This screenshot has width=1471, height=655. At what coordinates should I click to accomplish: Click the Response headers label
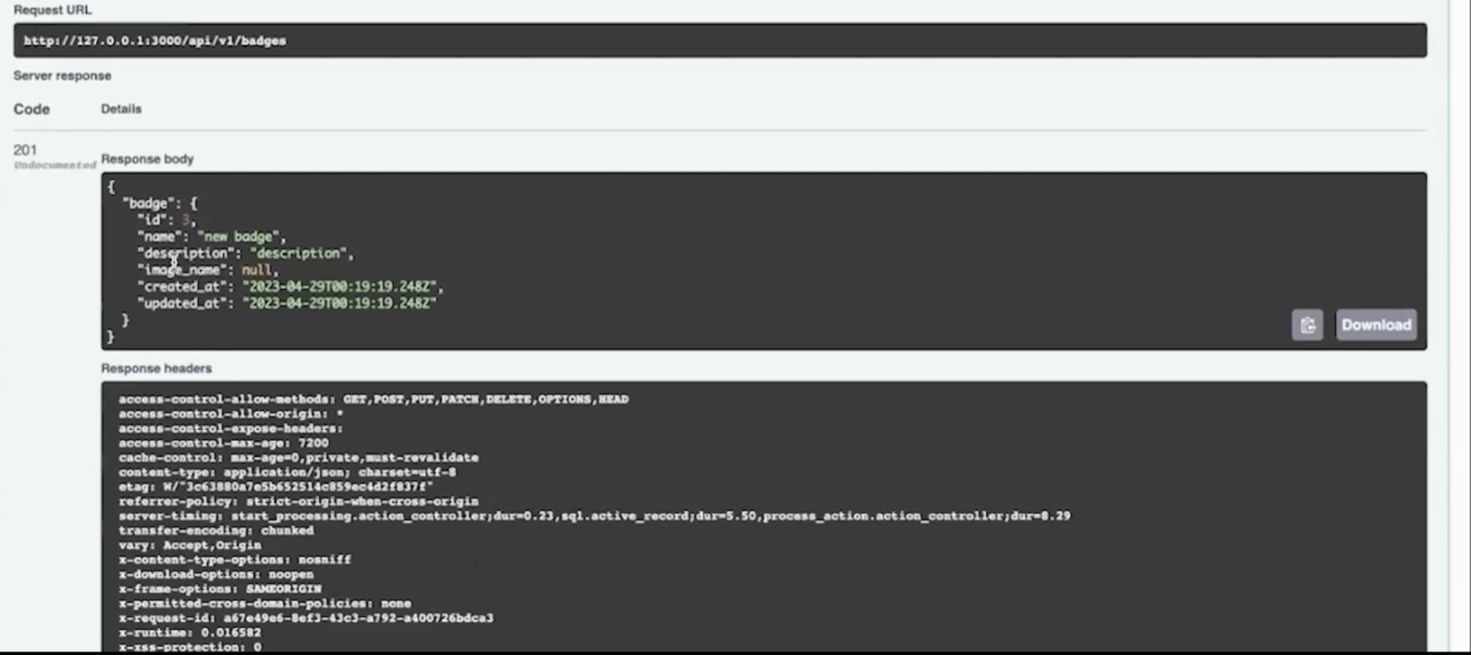coord(157,369)
